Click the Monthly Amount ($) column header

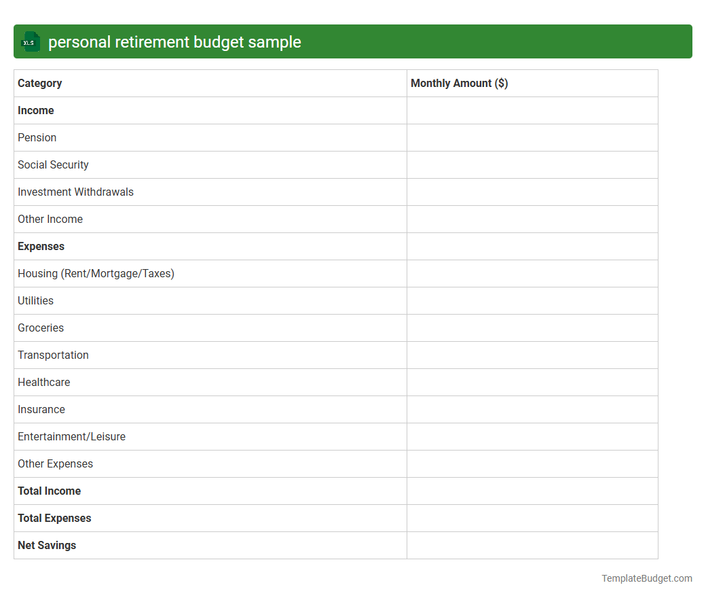tap(459, 83)
